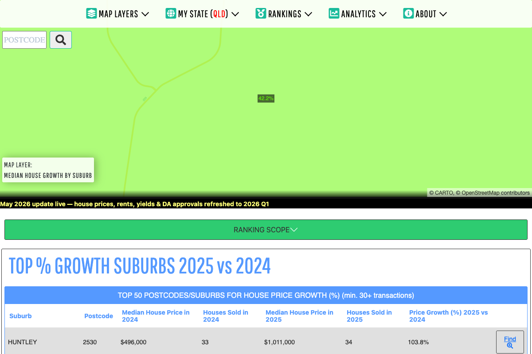Click the postcode search magnifier button
The width and height of the screenshot is (532, 354).
[61, 40]
